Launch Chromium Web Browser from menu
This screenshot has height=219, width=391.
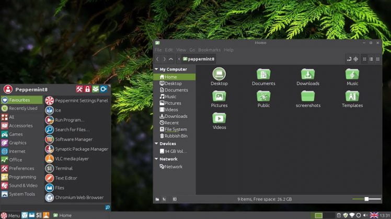click(77, 197)
